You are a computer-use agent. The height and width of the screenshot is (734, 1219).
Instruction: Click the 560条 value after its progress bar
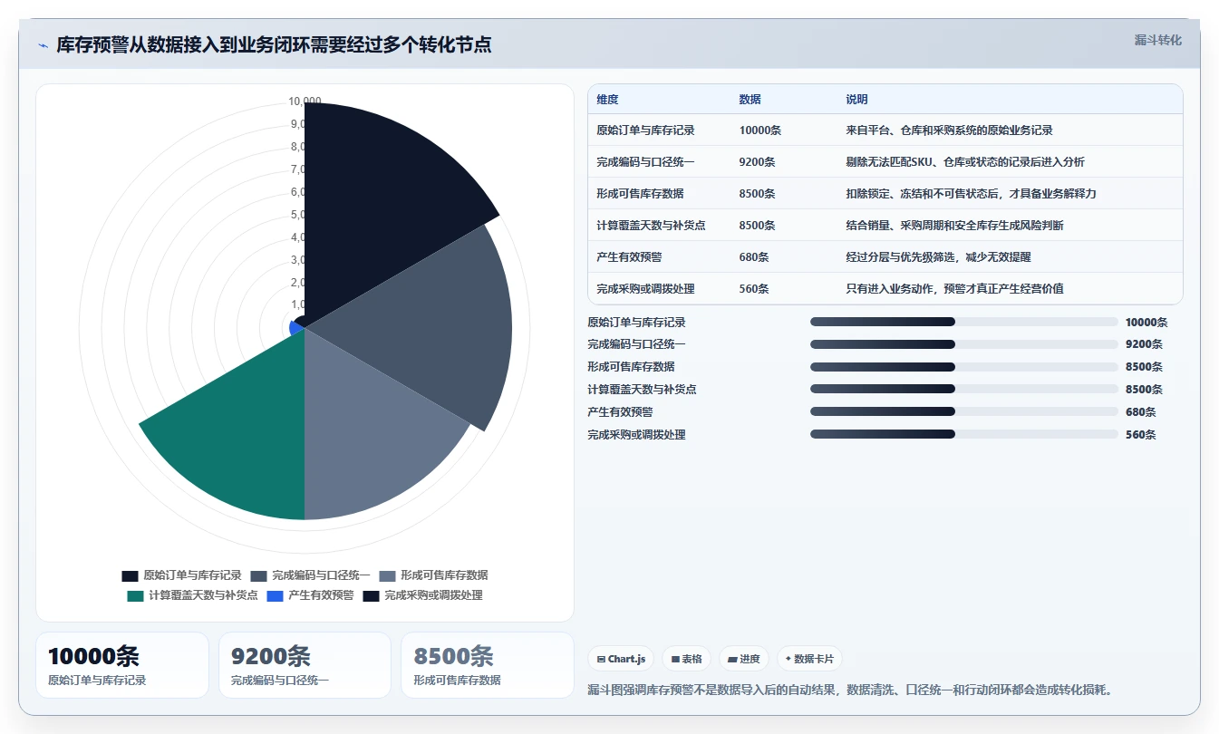[1141, 435]
